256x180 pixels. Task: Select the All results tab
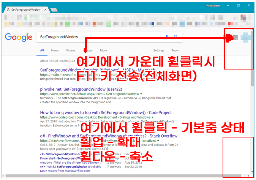(42, 51)
